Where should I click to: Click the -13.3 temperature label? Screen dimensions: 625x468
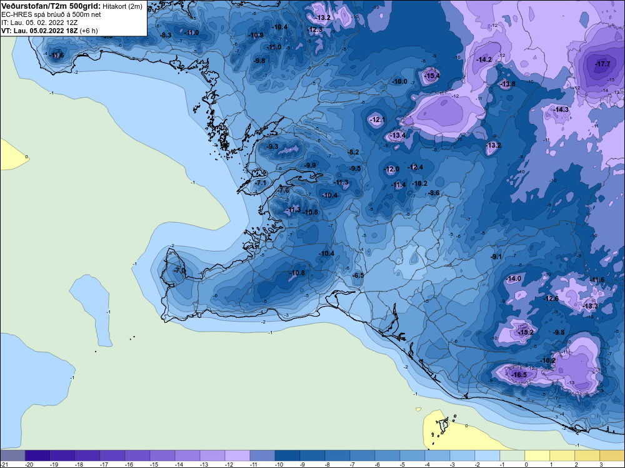[589, 306]
